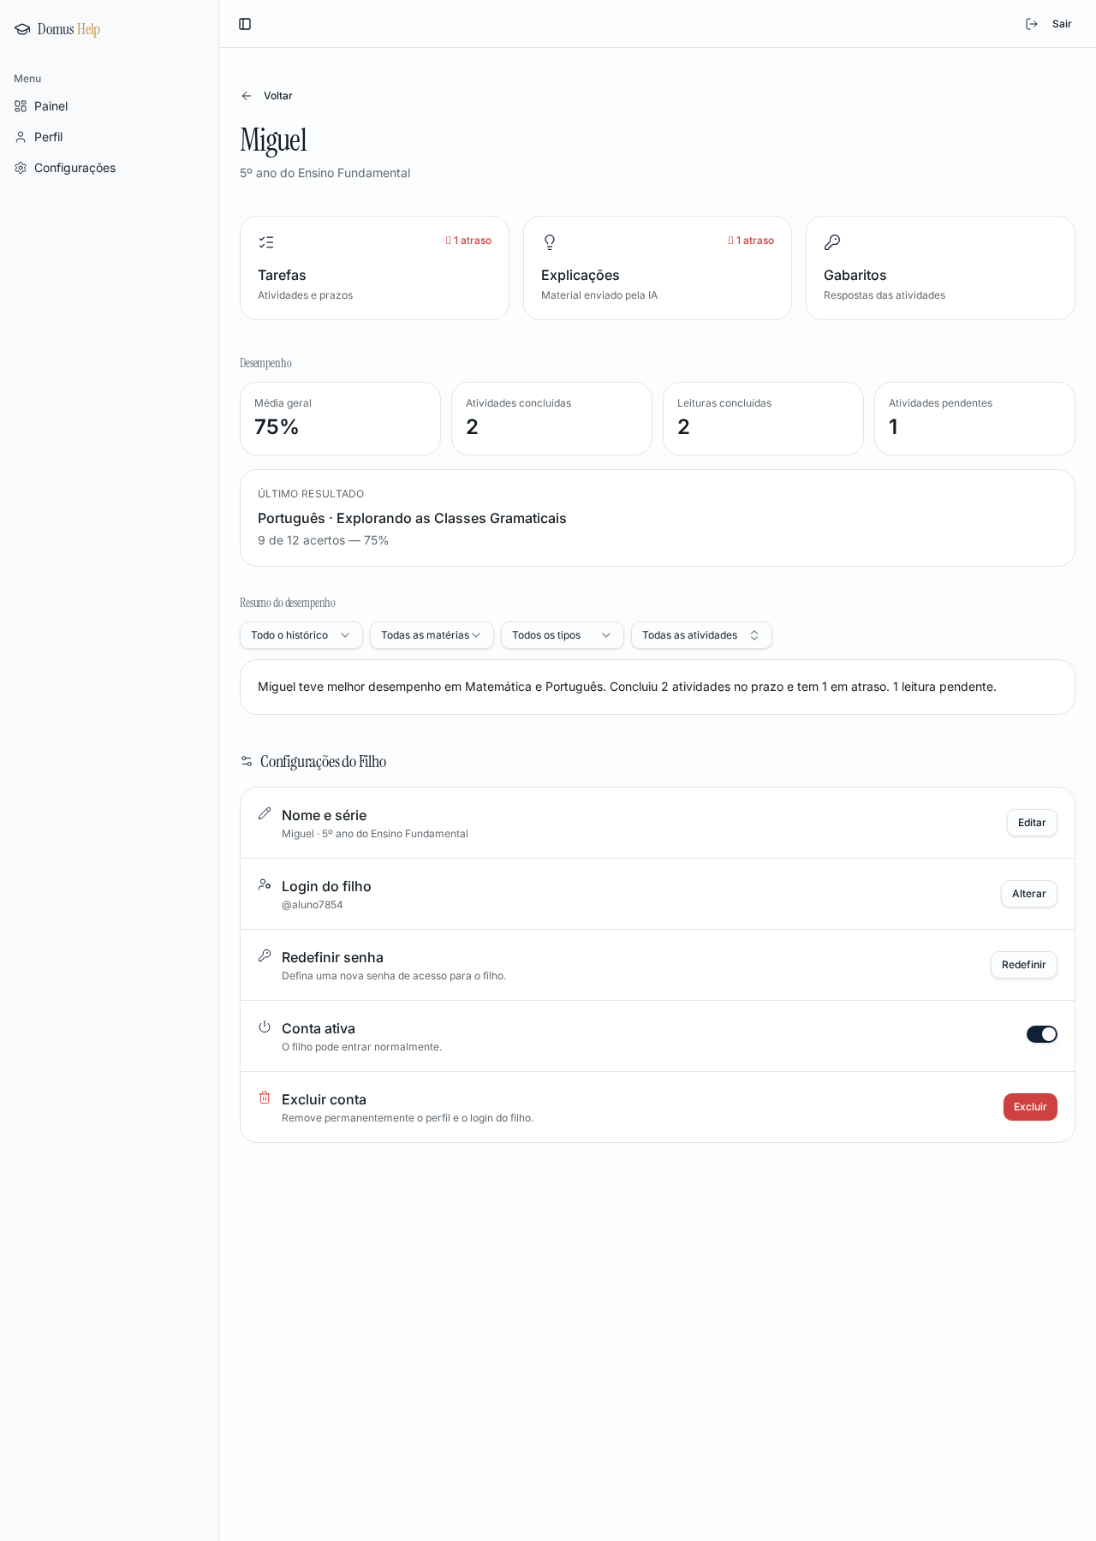Click the Configurações gear icon
This screenshot has width=1096, height=1541.
[x=21, y=168]
